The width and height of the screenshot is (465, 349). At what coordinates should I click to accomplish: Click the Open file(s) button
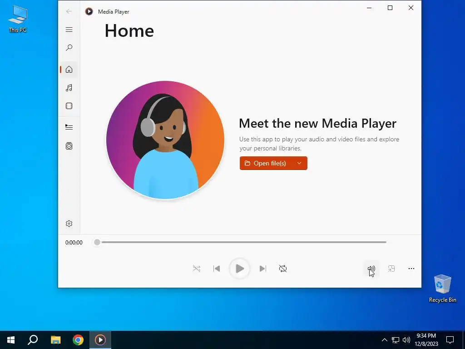265,163
